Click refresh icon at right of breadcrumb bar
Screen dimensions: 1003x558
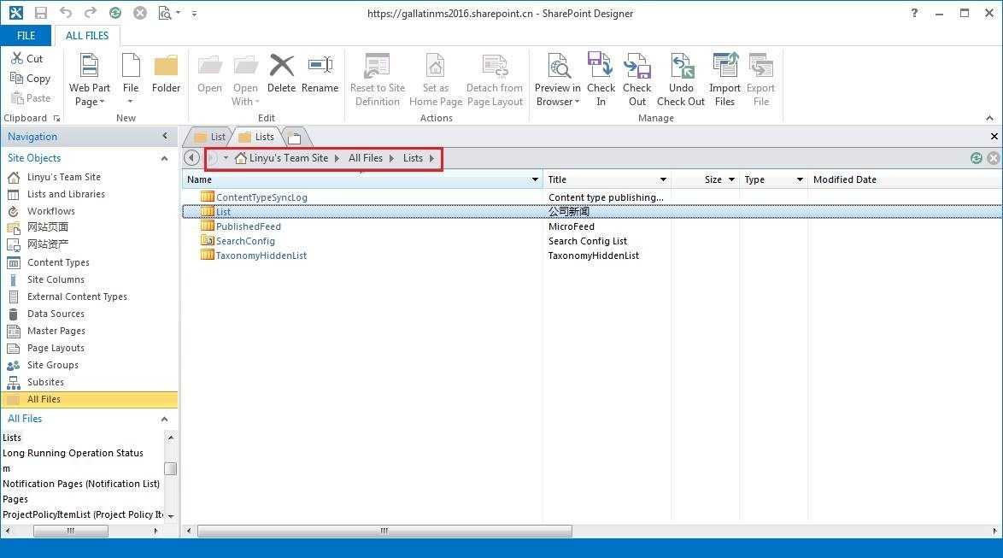coord(977,158)
